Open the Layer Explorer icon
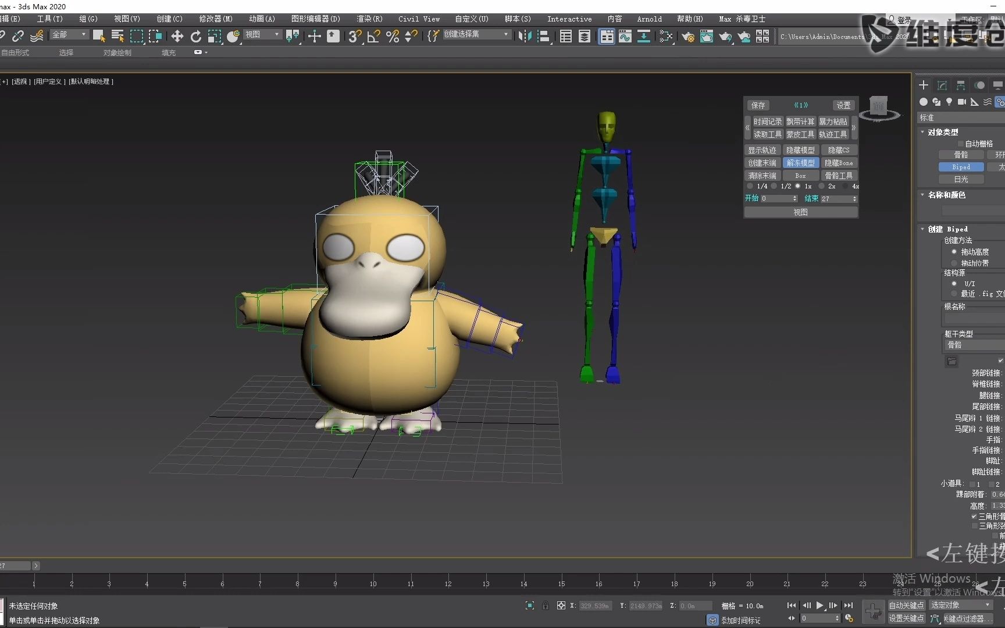Image resolution: width=1005 pixels, height=628 pixels. tap(585, 36)
